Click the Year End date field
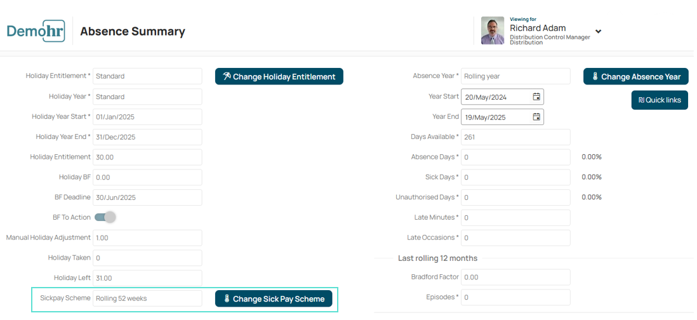 [x=502, y=117]
